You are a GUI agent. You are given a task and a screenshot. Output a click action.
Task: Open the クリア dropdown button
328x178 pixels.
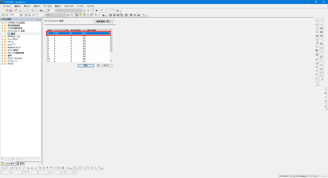pos(104,66)
